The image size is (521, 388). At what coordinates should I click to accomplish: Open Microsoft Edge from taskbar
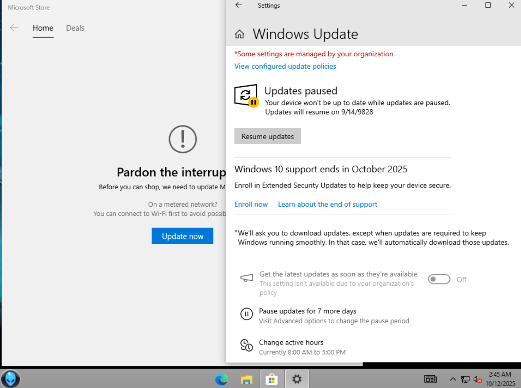point(221,379)
